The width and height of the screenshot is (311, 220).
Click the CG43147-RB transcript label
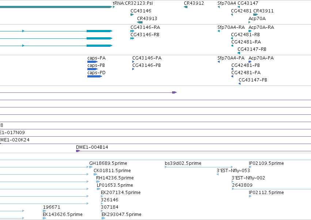(x=252, y=49)
